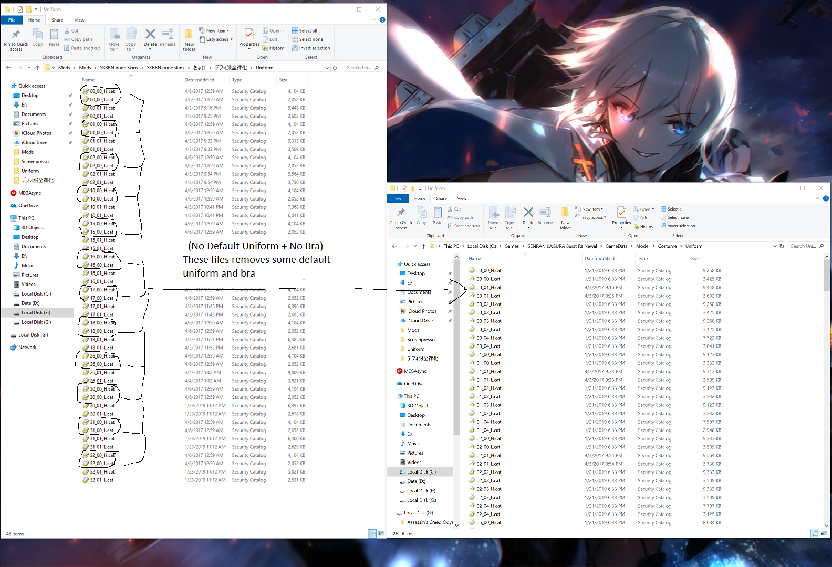Open Easy access dropdown in SKBRN mods window
This screenshot has width=832, height=567.
click(216, 39)
